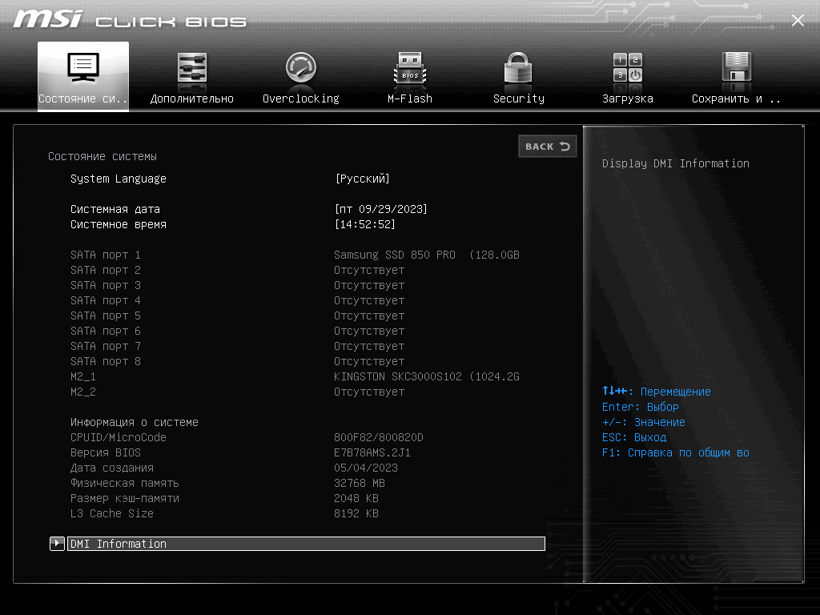
Task: Switch to the M-Flash tab label
Action: (x=410, y=98)
